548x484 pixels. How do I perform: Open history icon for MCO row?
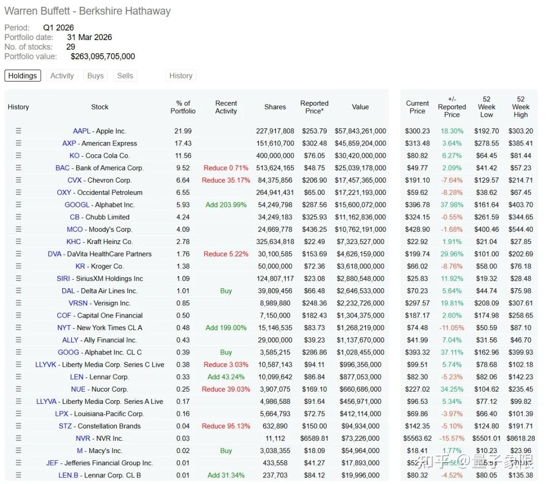click(19, 229)
